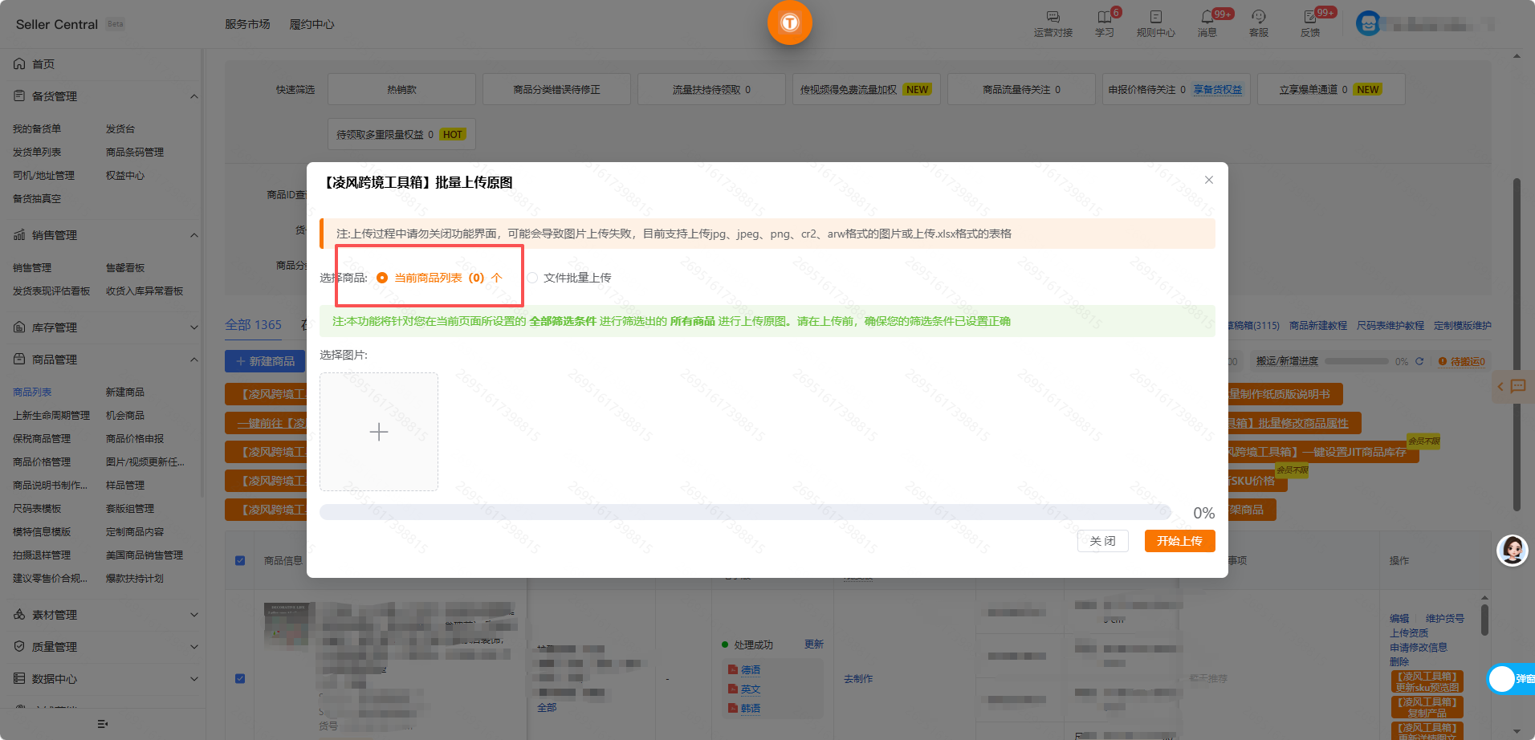Click the orange floating toolbox icon

tap(790, 22)
